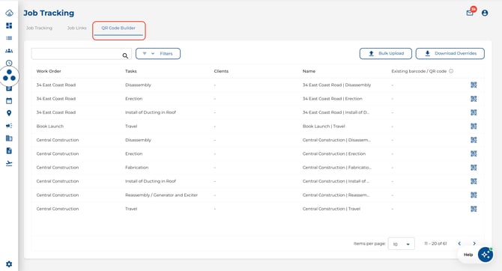Image resolution: width=502 pixels, height=271 pixels.
Task: Open the team members icon in sidebar
Action: click(9, 51)
